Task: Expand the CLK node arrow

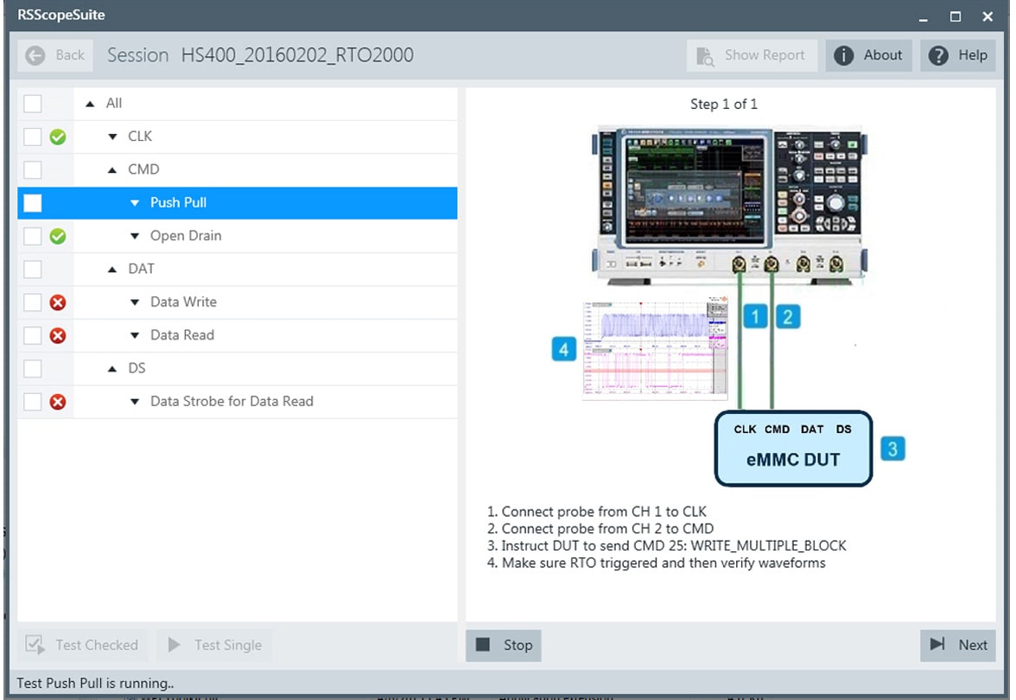Action: click(x=112, y=137)
